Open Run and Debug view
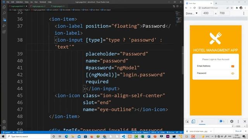 point(4,25)
